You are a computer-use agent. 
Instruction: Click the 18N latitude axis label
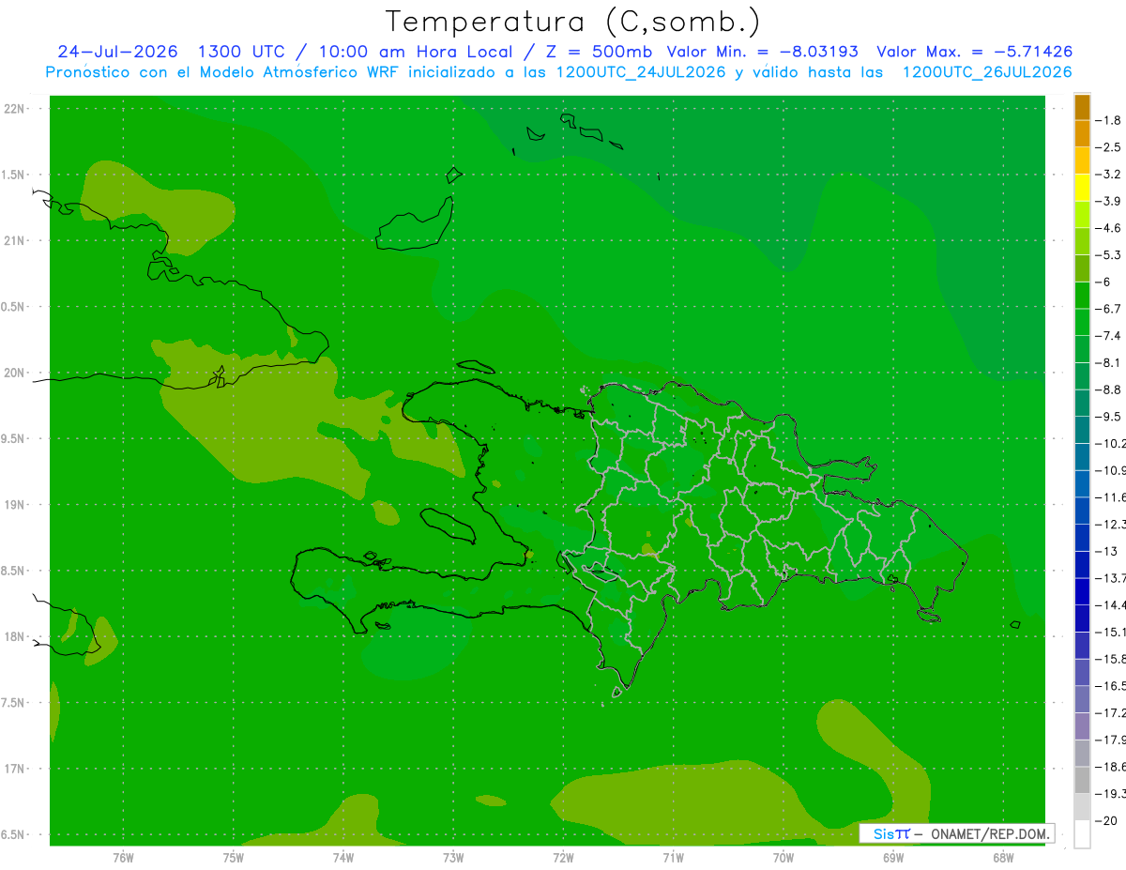15,636
